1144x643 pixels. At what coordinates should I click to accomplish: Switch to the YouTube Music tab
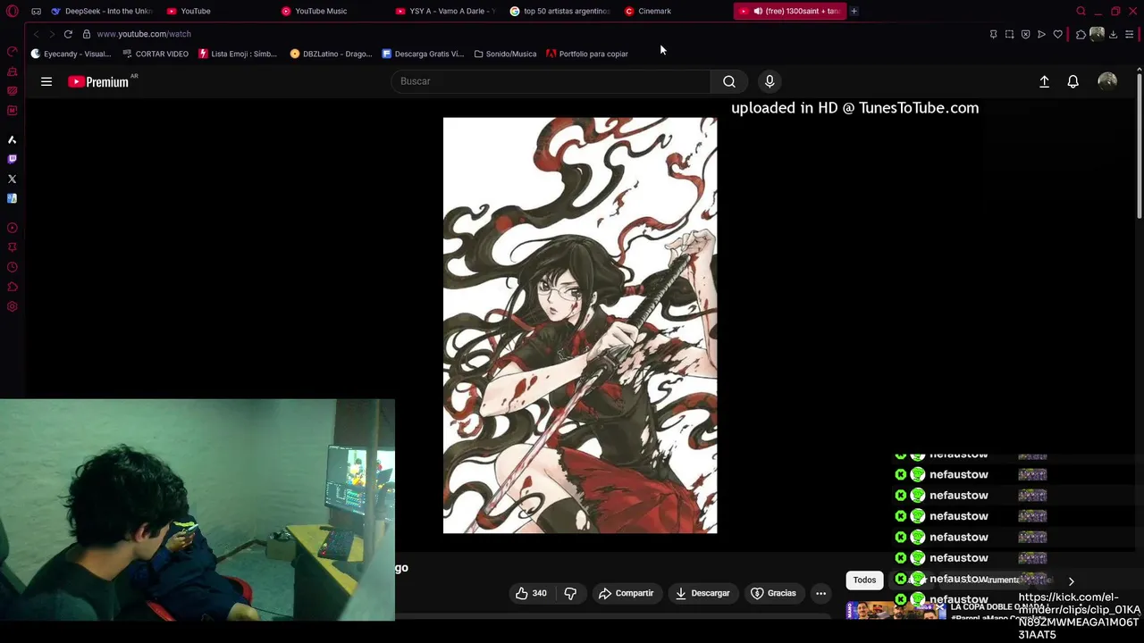point(332,11)
